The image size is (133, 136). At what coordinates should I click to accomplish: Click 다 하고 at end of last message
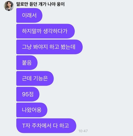click(61, 126)
